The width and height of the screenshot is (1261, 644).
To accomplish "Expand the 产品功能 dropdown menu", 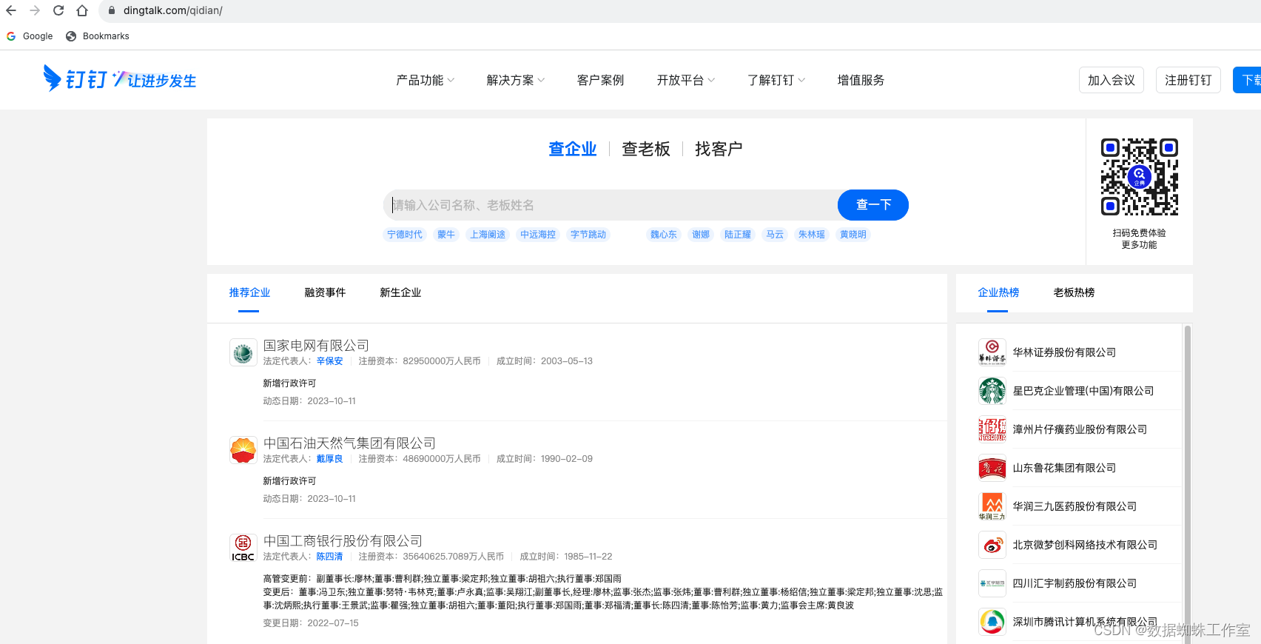I will [426, 80].
